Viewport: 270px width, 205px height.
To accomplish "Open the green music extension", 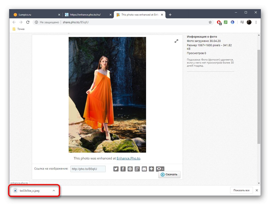I will click(x=226, y=22).
